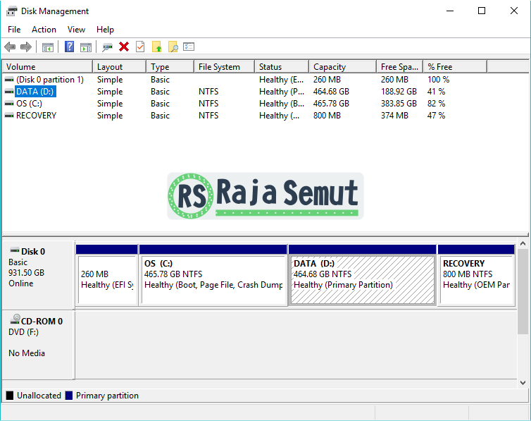531x421 pixels.
Task: Open the Action menu
Action: [x=44, y=30]
